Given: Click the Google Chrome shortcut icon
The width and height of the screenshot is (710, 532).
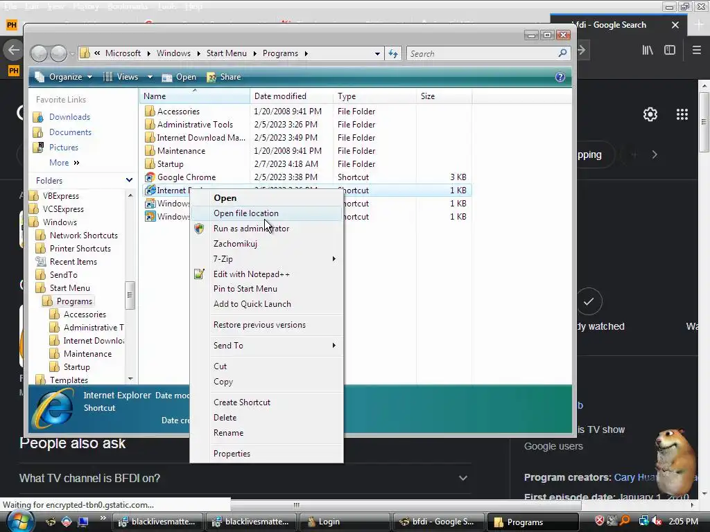Looking at the screenshot, I should (150, 177).
